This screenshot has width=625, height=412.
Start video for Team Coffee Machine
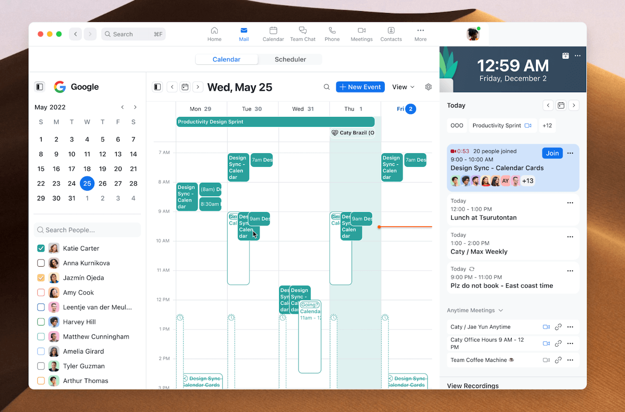point(546,360)
